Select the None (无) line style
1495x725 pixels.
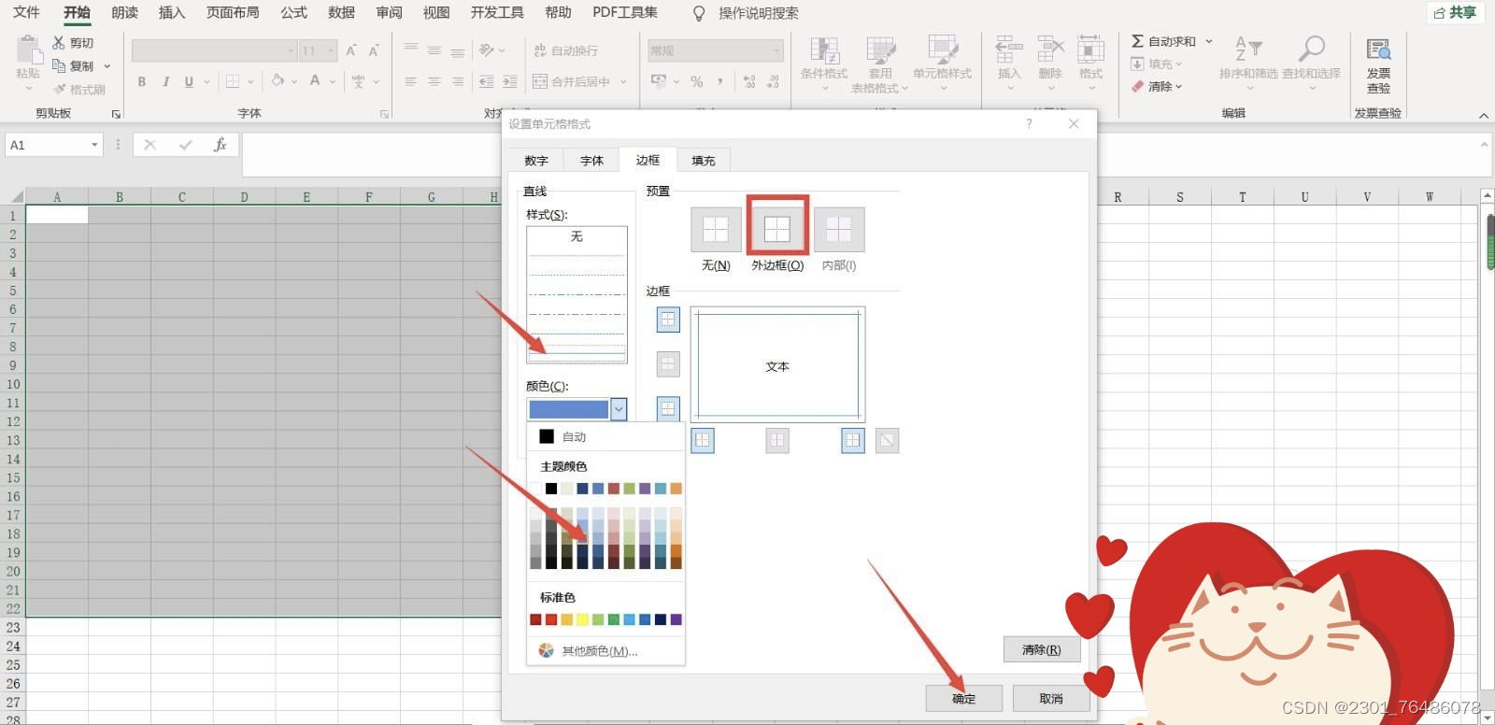point(577,237)
